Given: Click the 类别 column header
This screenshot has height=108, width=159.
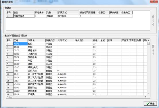Looking at the screenshot, I should pyautogui.click(x=52, y=12).
